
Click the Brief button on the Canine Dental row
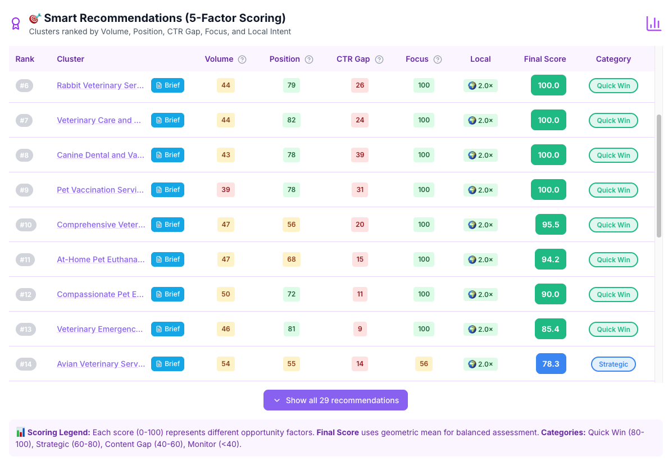(167, 155)
